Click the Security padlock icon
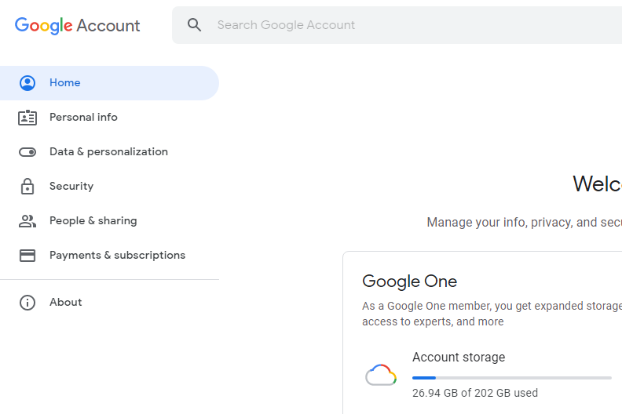The image size is (622, 414). (27, 186)
